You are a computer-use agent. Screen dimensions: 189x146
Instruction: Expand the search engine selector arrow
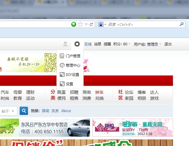[105, 24]
